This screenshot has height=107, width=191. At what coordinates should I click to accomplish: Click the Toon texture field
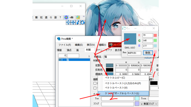[x=154, y=99]
